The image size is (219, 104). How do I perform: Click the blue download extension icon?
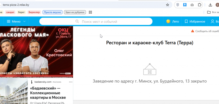[185, 5]
